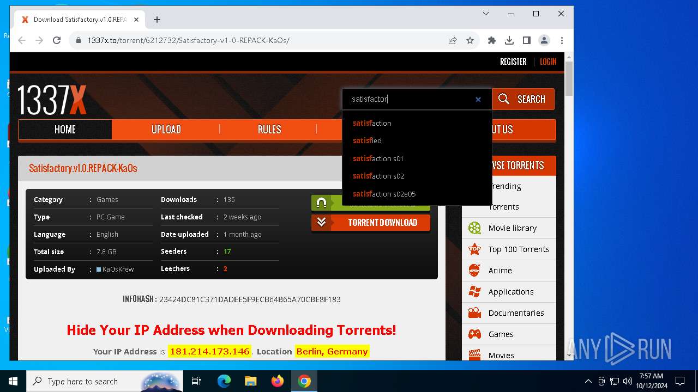Click the green magnet download button
The image size is (698, 392).
tap(371, 203)
